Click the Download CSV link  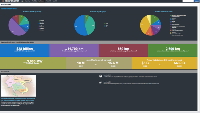pyautogui.click(x=107, y=82)
